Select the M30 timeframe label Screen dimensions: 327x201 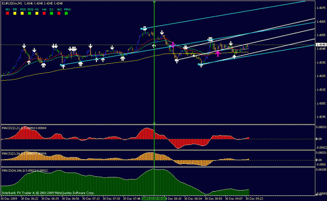coord(30,9)
